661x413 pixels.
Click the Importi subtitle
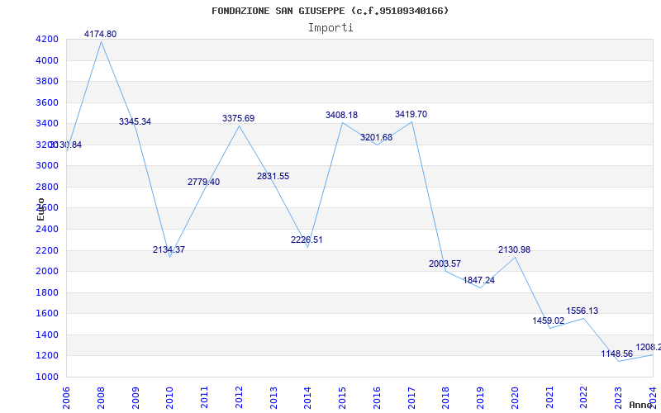click(x=330, y=28)
